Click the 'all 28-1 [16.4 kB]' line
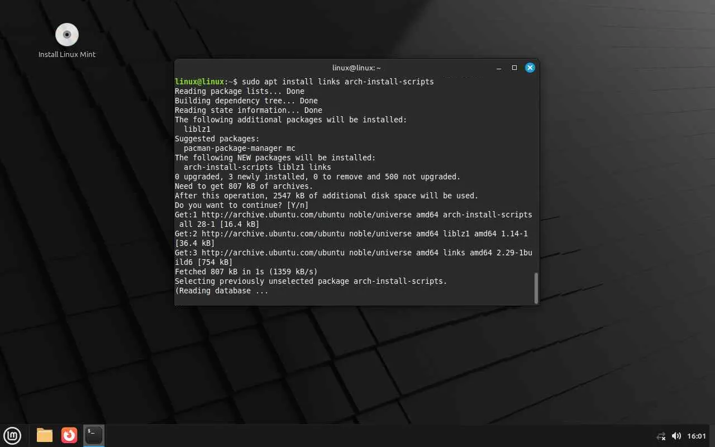This screenshot has width=715, height=447. (x=220, y=224)
